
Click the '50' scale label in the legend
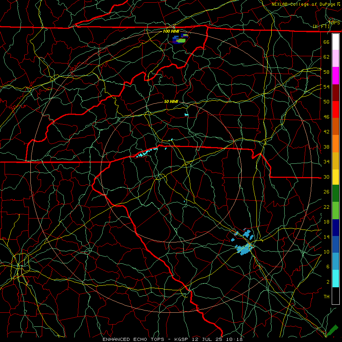click(326, 102)
